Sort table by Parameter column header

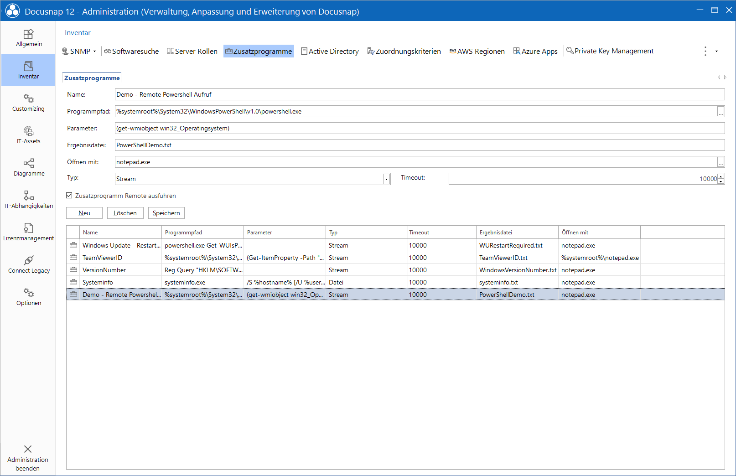(285, 233)
